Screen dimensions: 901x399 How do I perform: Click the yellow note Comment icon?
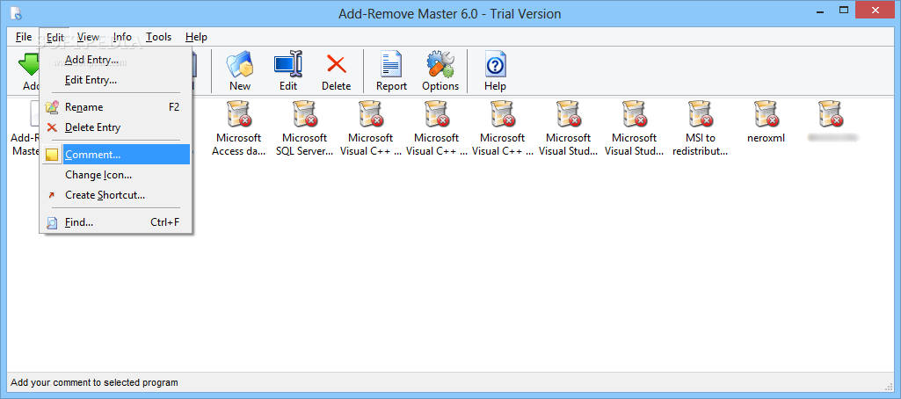[x=52, y=155]
